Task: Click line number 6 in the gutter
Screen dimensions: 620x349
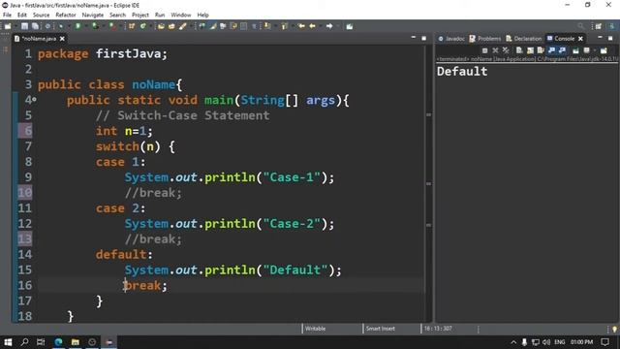Action: pyautogui.click(x=28, y=131)
